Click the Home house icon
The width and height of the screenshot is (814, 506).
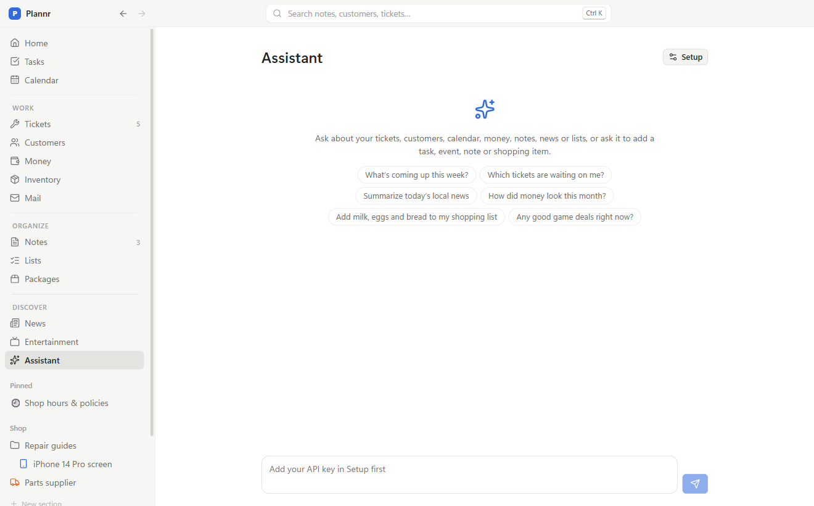[15, 43]
